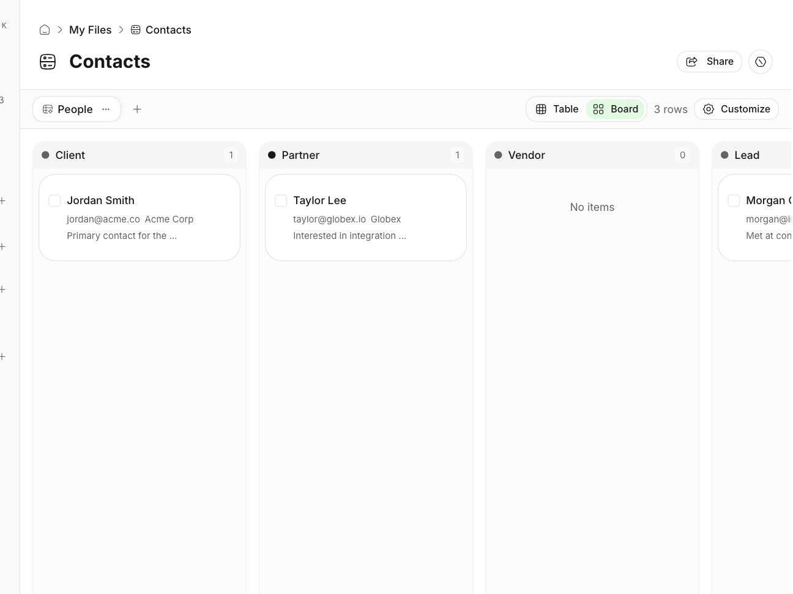Click the Interested in integration note
Image resolution: width=793 pixels, height=594 pixels.
pos(349,236)
